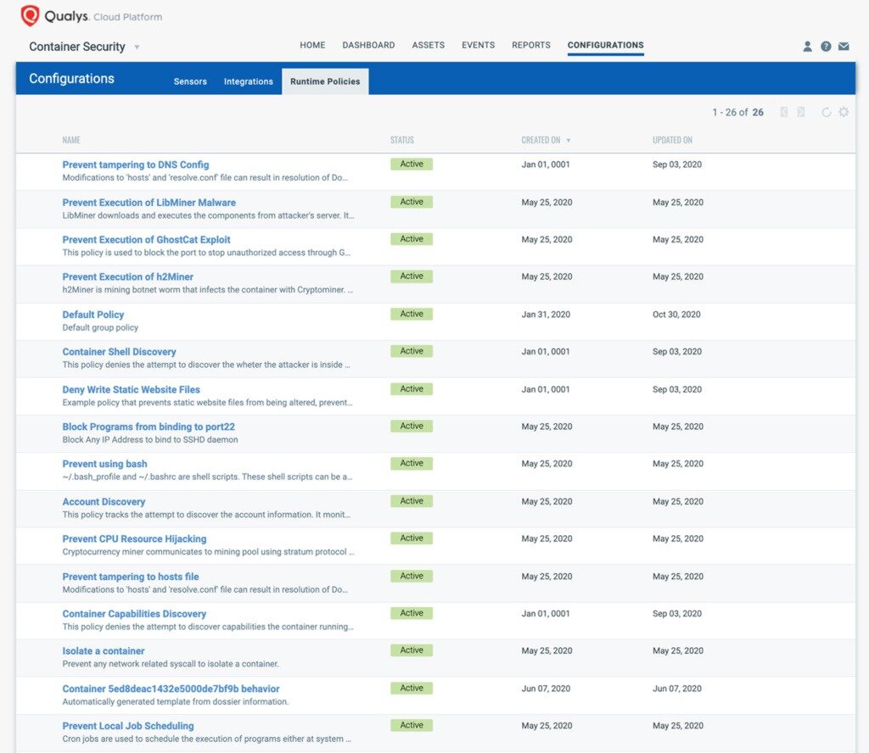The image size is (869, 753).
Task: Click Active status of Isolate a container
Action: pyautogui.click(x=412, y=650)
